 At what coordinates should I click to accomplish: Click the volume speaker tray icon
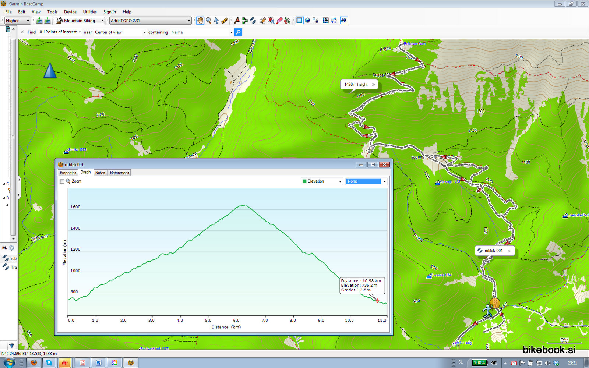pos(547,363)
